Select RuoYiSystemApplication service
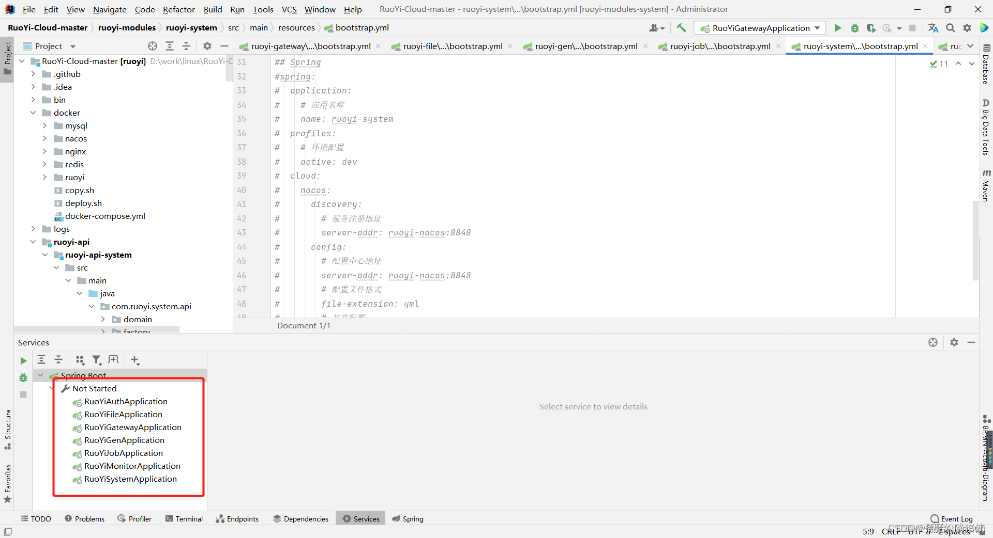The height and width of the screenshot is (538, 993). pyautogui.click(x=130, y=479)
